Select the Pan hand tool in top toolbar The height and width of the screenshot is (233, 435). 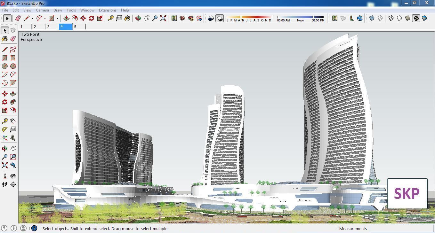147,19
